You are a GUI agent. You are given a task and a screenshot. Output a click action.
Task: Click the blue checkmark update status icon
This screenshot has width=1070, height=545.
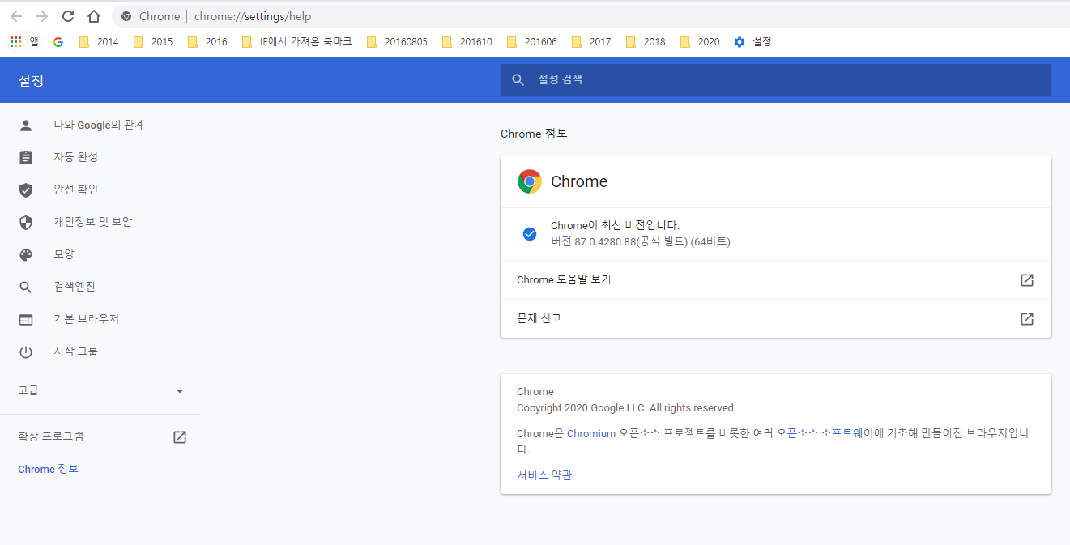point(530,234)
